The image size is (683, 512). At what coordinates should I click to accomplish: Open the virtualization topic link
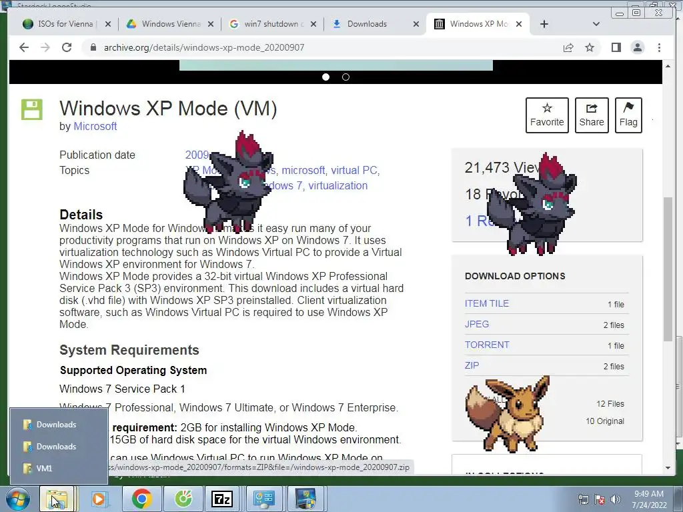click(x=338, y=185)
